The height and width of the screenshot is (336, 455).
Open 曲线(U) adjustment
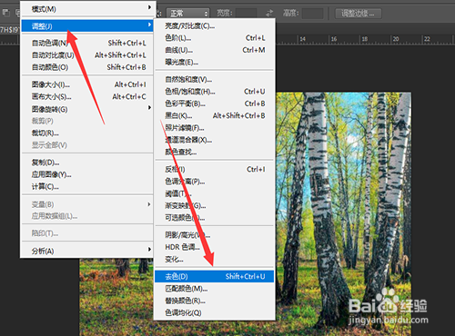click(215, 50)
